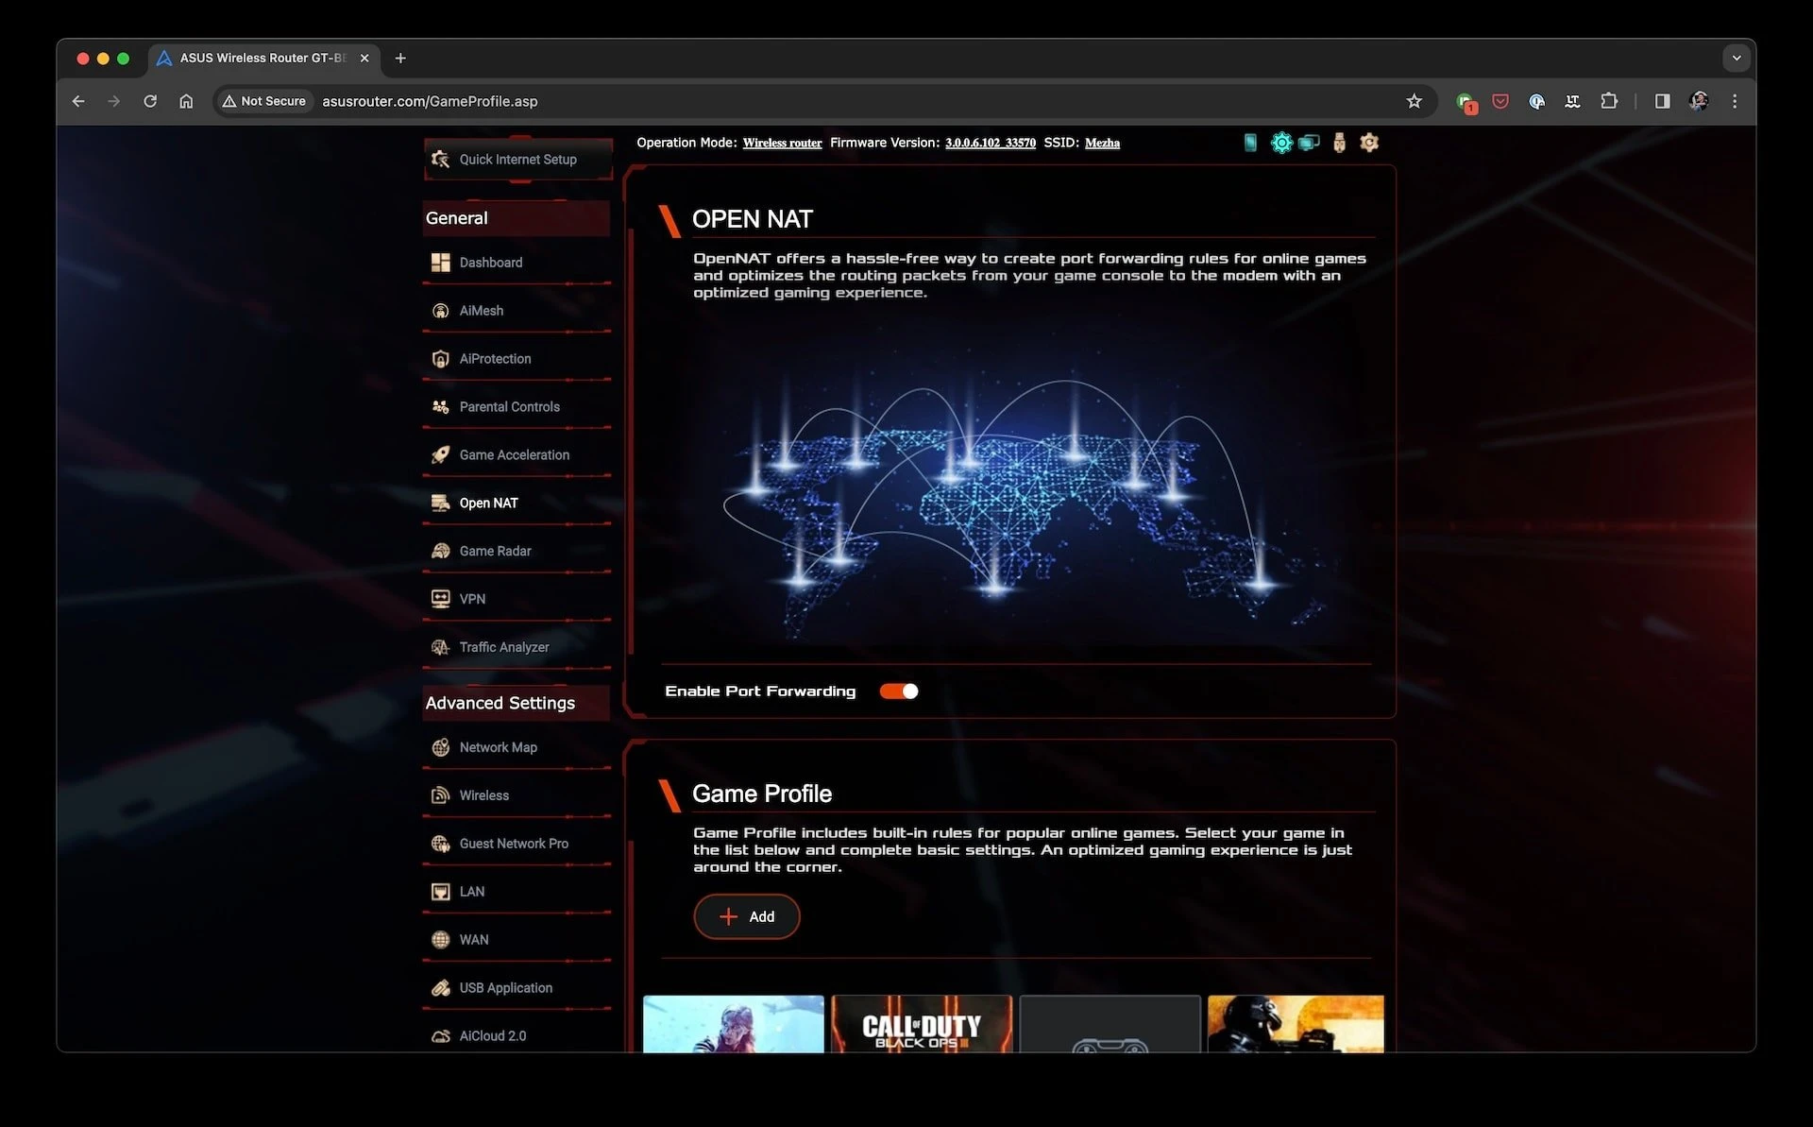
Task: Open the Chrome profile avatar
Action: tap(1699, 101)
